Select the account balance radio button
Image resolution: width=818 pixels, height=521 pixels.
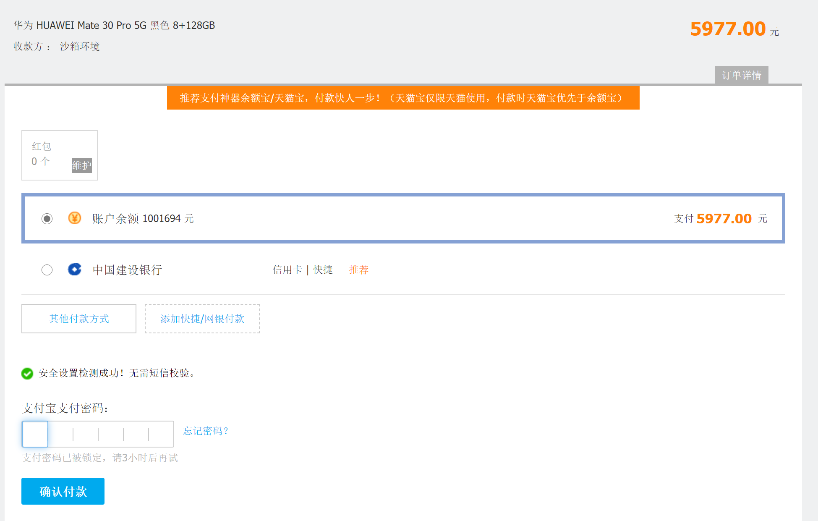tap(47, 219)
